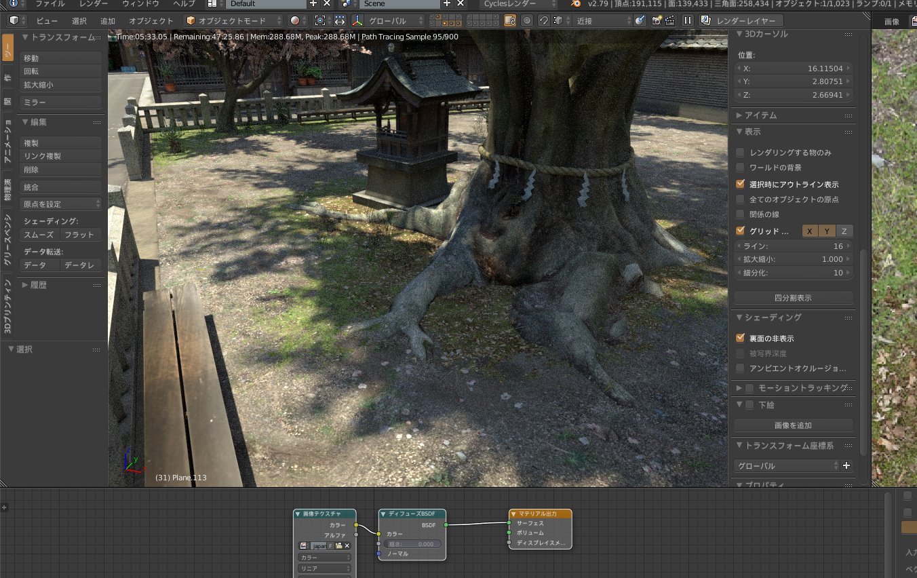This screenshot has height=578, width=917.
Task: Toggle grid Y axis button
Action: (827, 231)
